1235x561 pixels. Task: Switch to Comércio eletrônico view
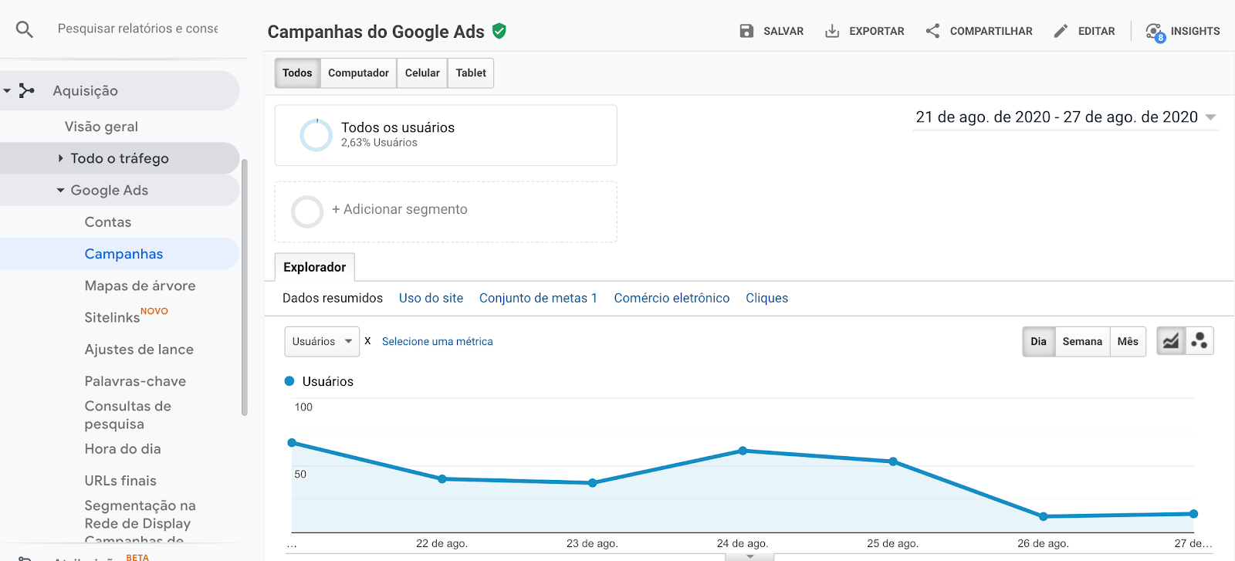tap(672, 298)
